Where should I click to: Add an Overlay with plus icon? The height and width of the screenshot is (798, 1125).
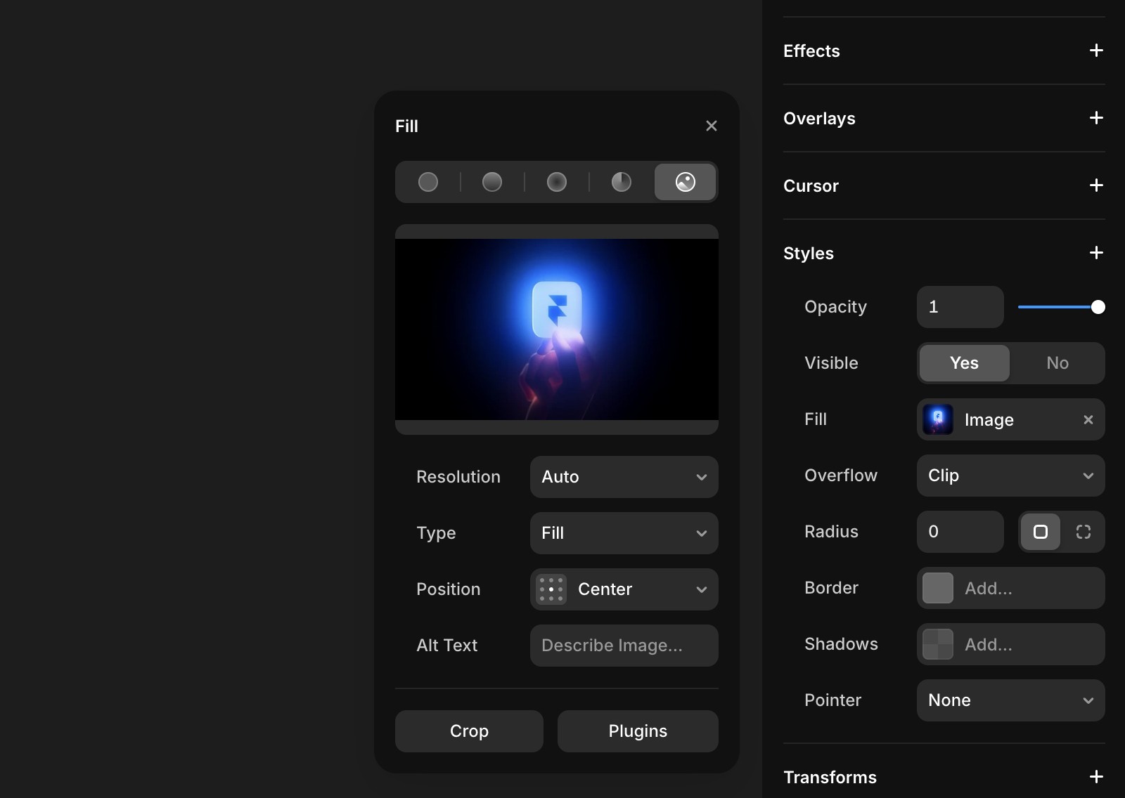[1096, 118]
